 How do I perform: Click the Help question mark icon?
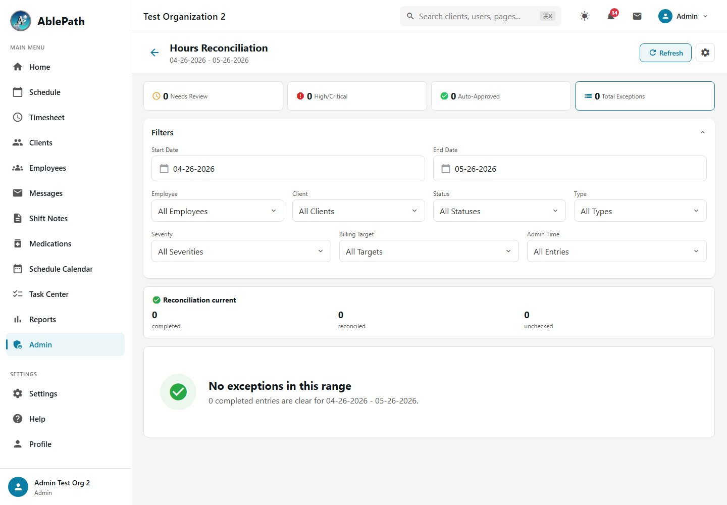click(18, 419)
